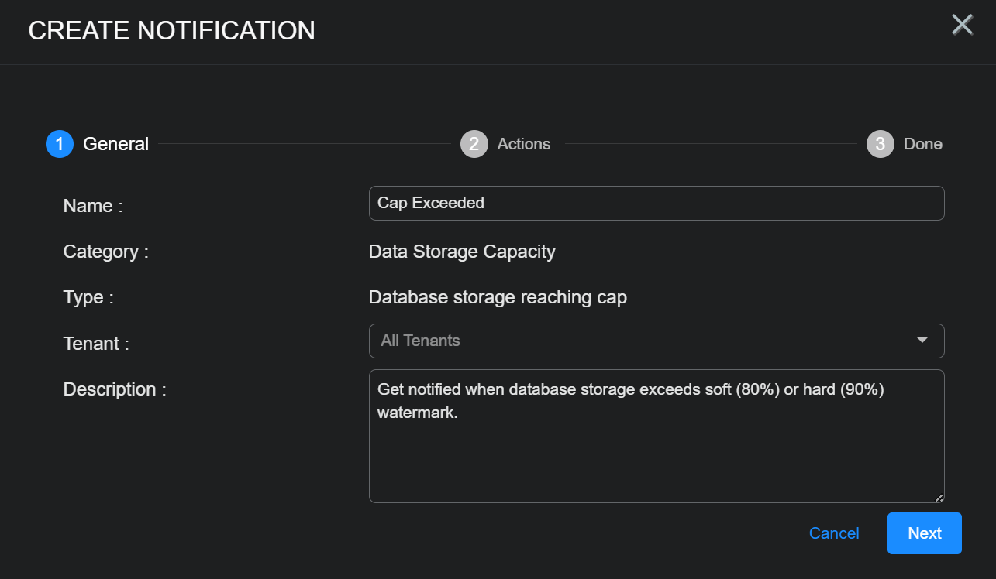Click the Create Notification title
This screenshot has height=579, width=996.
click(171, 30)
